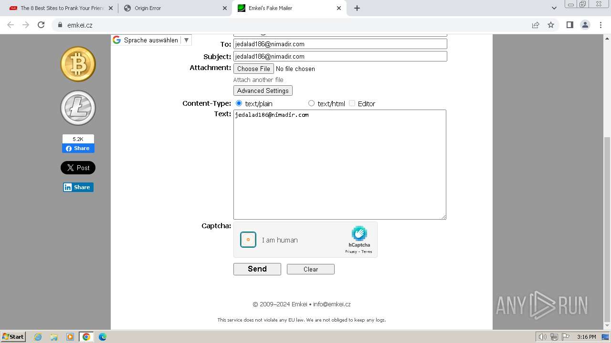
Task: Close the Origin Error tab
Action: [225, 8]
